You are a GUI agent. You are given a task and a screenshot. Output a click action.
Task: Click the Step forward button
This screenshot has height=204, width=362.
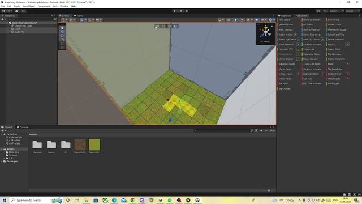pos(187,11)
